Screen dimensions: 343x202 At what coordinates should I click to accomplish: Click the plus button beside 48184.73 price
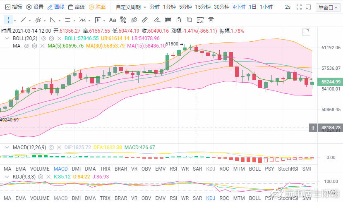313,128
